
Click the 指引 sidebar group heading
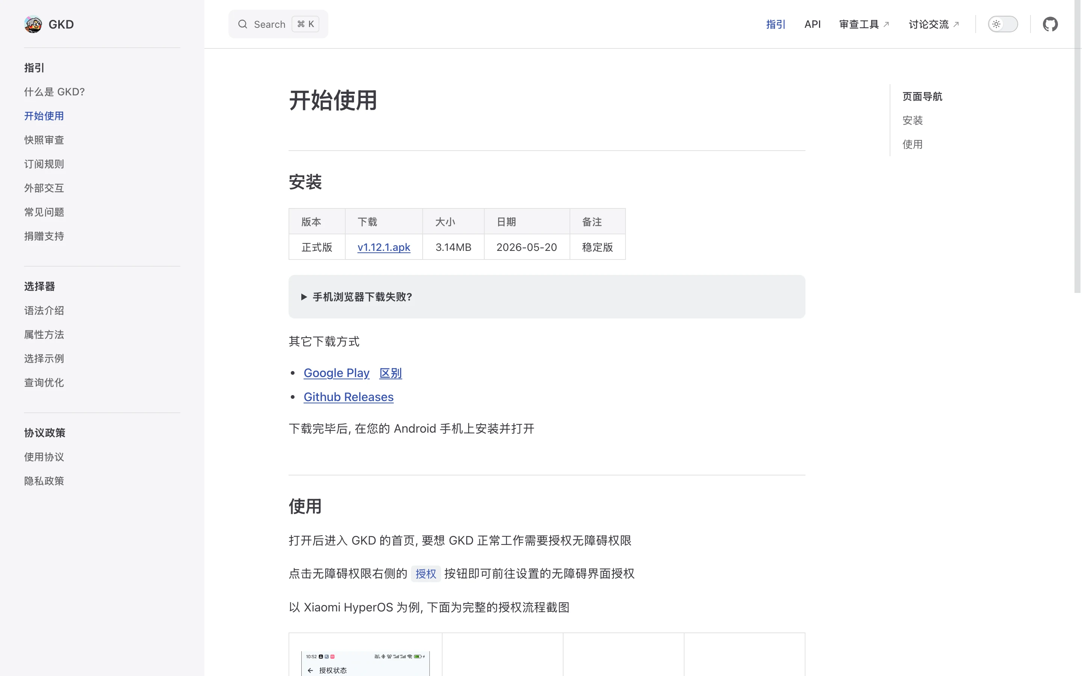[34, 68]
